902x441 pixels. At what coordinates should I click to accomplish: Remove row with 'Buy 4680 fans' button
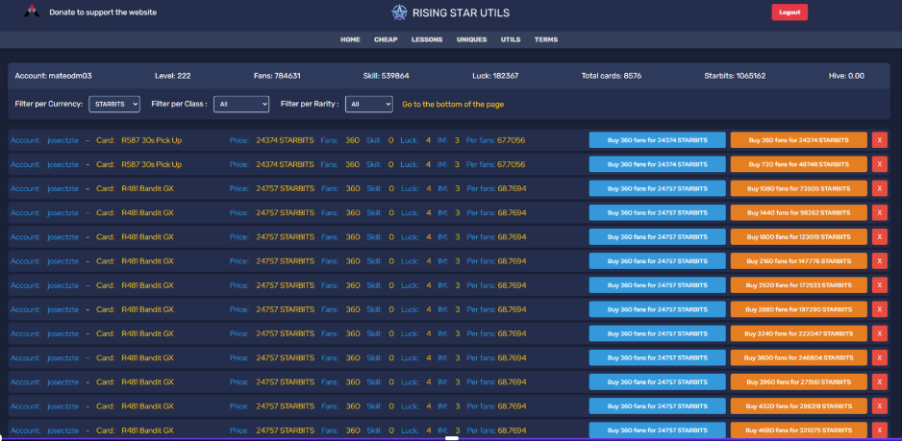click(x=880, y=430)
